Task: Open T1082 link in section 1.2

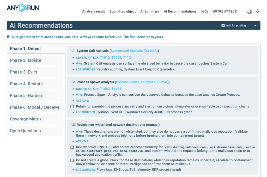Action: [x=105, y=89]
